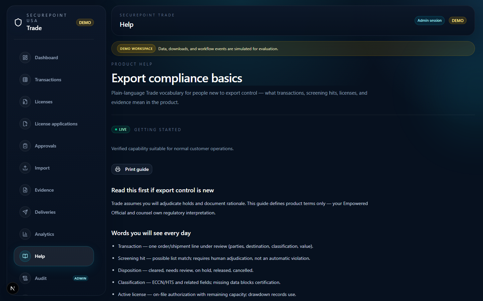Viewport: 483px width, 301px height.
Task: Click the Deliveries paper plane icon
Action: (x=25, y=212)
